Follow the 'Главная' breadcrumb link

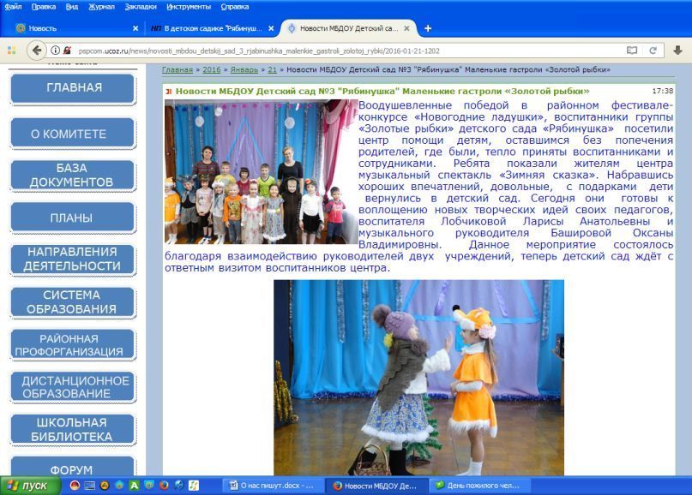coord(178,69)
